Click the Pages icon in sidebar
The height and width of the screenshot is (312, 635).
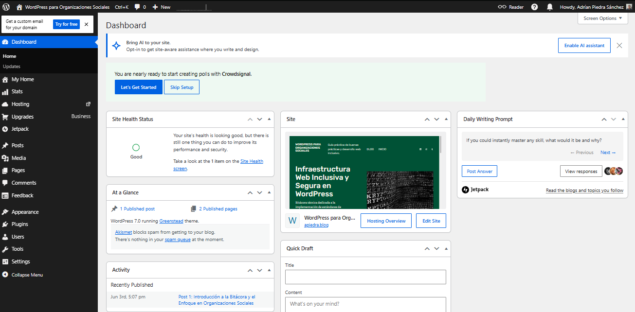(x=5, y=170)
